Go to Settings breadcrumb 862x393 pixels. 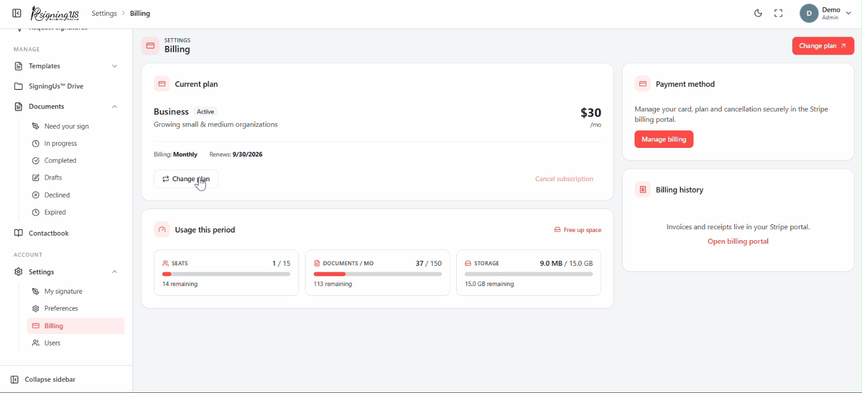pyautogui.click(x=104, y=13)
